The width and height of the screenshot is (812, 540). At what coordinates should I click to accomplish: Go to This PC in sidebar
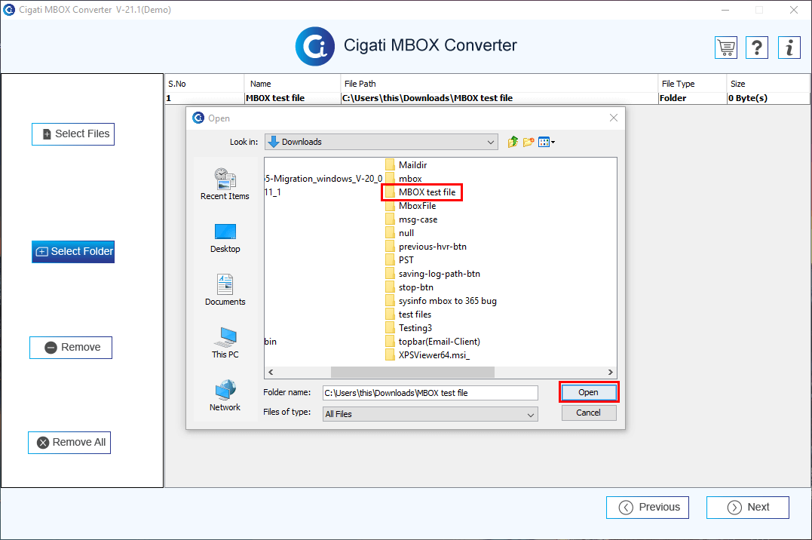tap(225, 343)
